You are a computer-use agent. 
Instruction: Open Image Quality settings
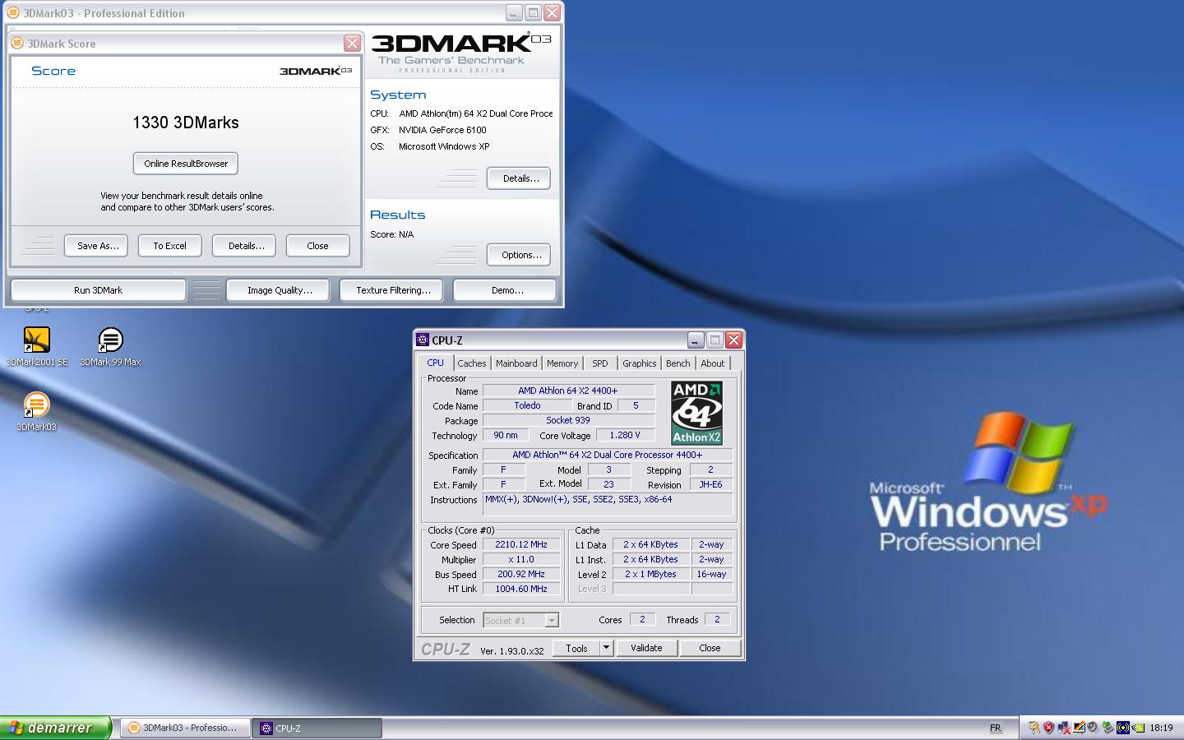tap(280, 290)
